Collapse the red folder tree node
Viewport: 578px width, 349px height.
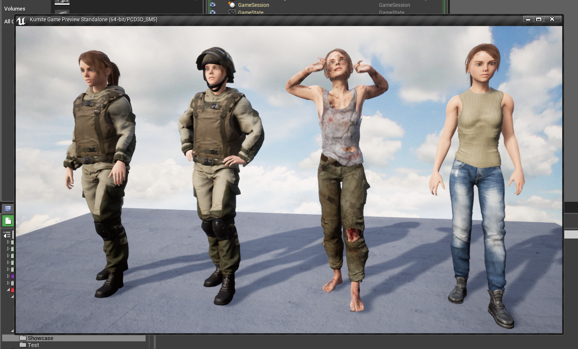(8, 290)
